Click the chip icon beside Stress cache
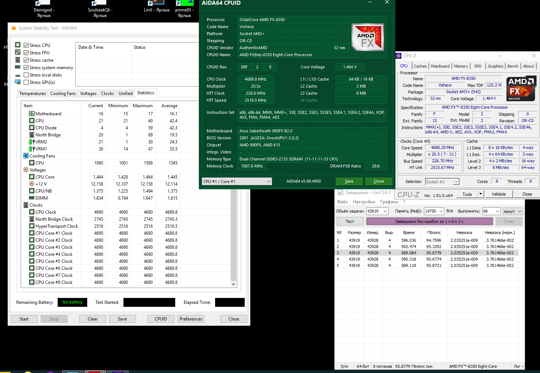This screenshot has width=540, height=373. click(x=18, y=60)
